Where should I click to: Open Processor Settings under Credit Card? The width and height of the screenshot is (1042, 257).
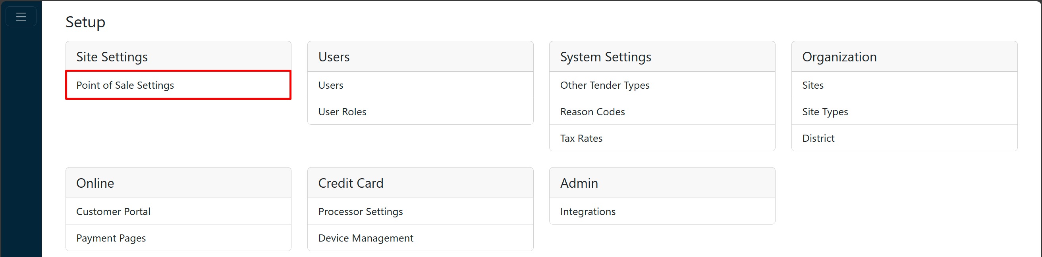click(x=361, y=211)
